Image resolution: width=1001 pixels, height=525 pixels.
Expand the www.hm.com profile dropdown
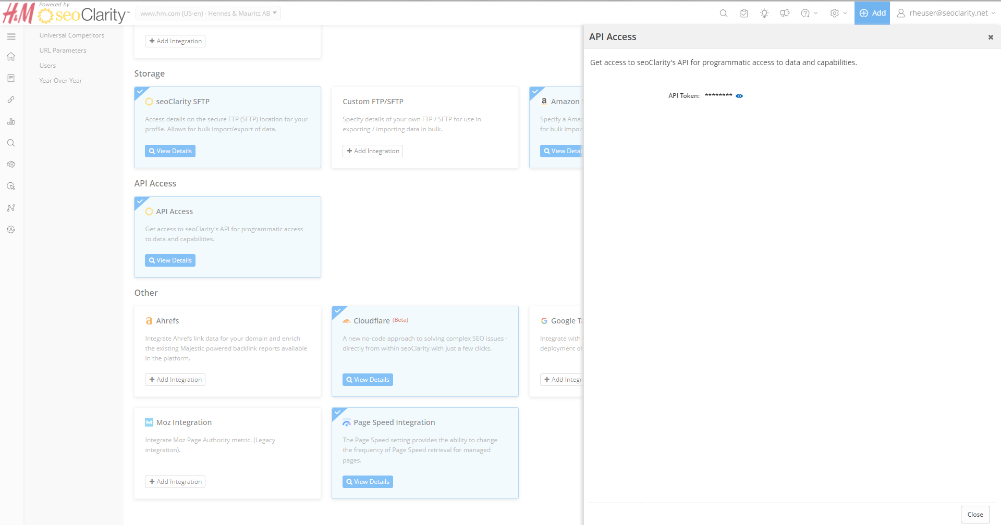[208, 14]
